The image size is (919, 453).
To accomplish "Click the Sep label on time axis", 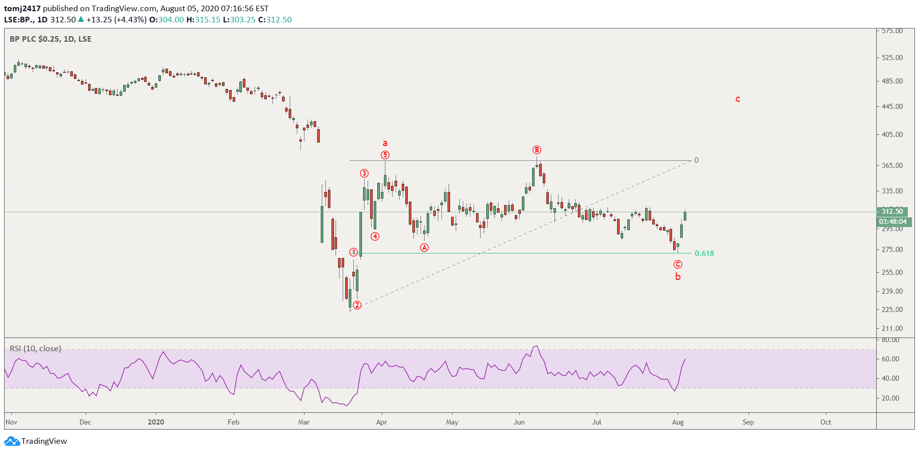I will [x=748, y=422].
